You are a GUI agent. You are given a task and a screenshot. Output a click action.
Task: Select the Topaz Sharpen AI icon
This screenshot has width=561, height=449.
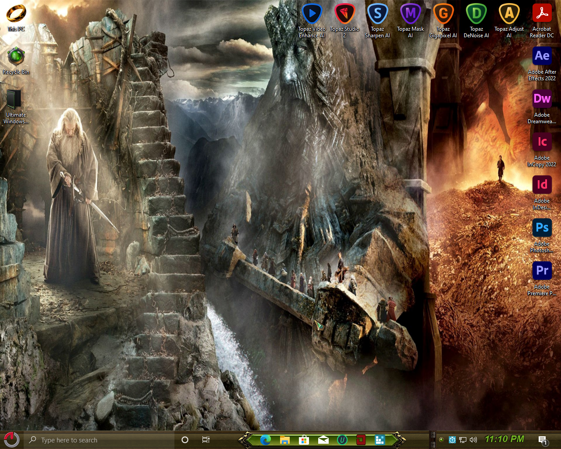[377, 21]
